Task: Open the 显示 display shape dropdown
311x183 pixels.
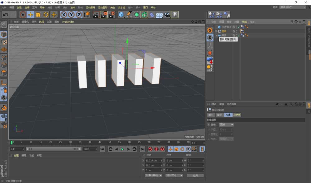Action: coord(226,125)
